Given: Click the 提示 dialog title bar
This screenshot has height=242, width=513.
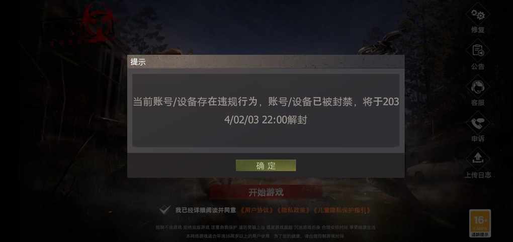Looking at the screenshot, I should pos(266,62).
